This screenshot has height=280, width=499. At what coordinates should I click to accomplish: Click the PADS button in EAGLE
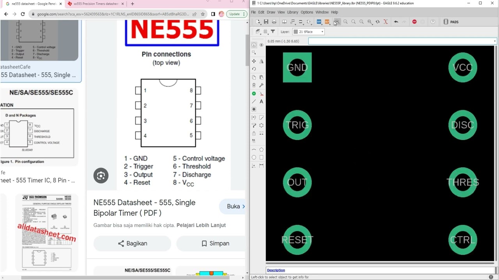click(451, 22)
